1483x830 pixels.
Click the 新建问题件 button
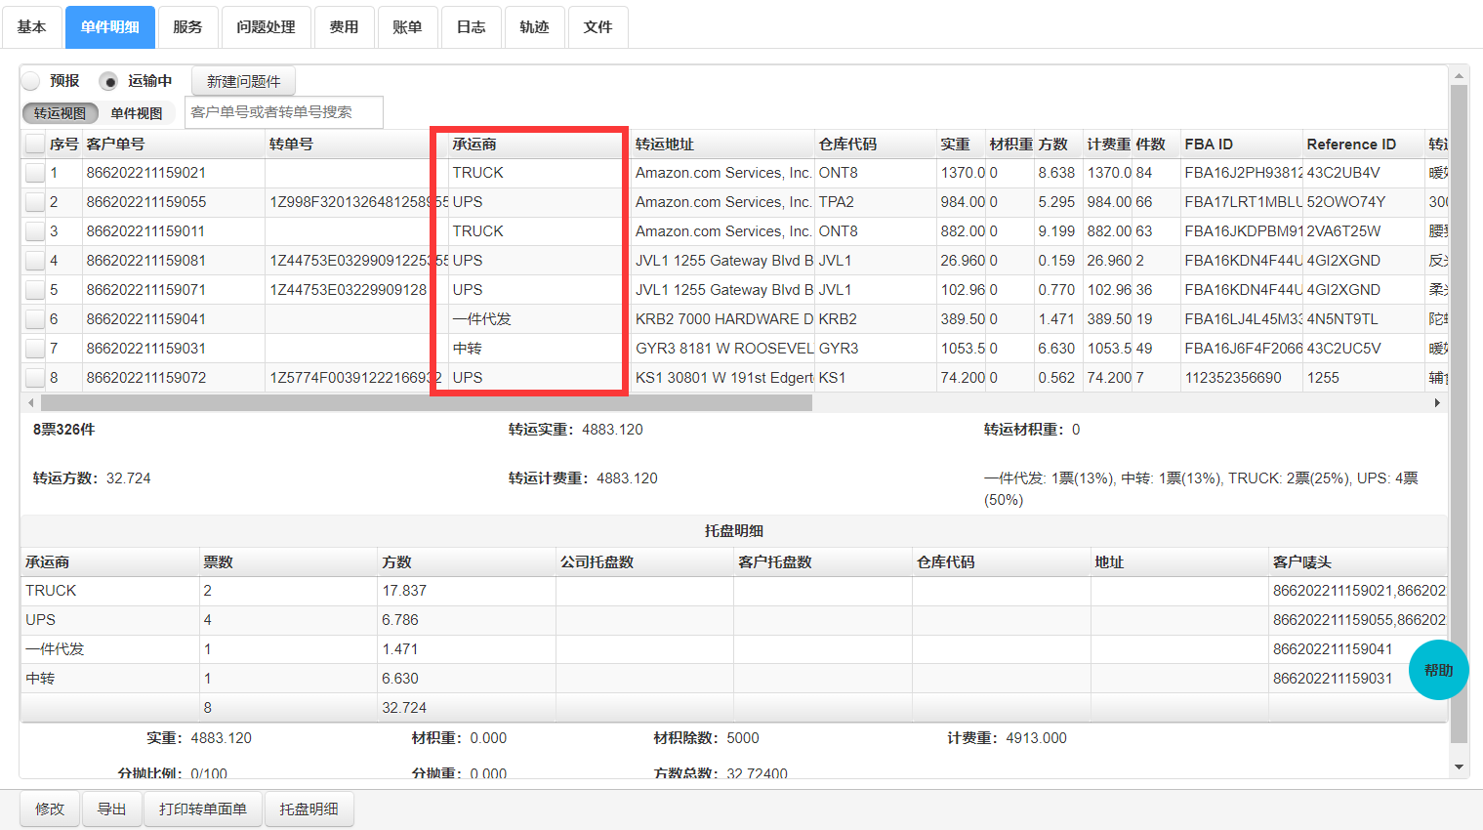(243, 81)
